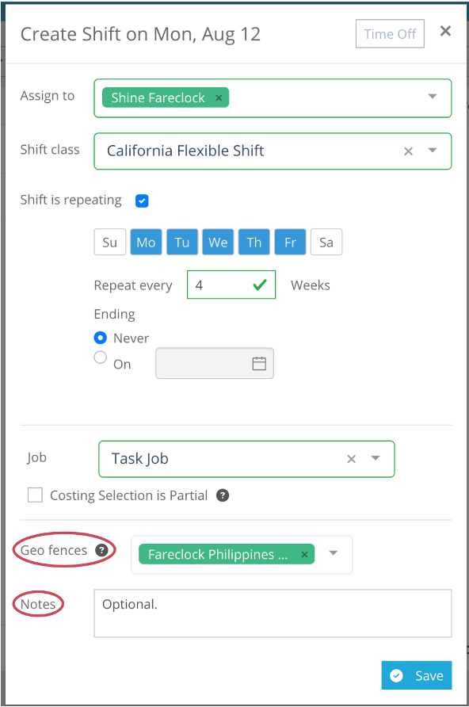
Task: Show help tooltip for Geo fences
Action: coord(102,550)
